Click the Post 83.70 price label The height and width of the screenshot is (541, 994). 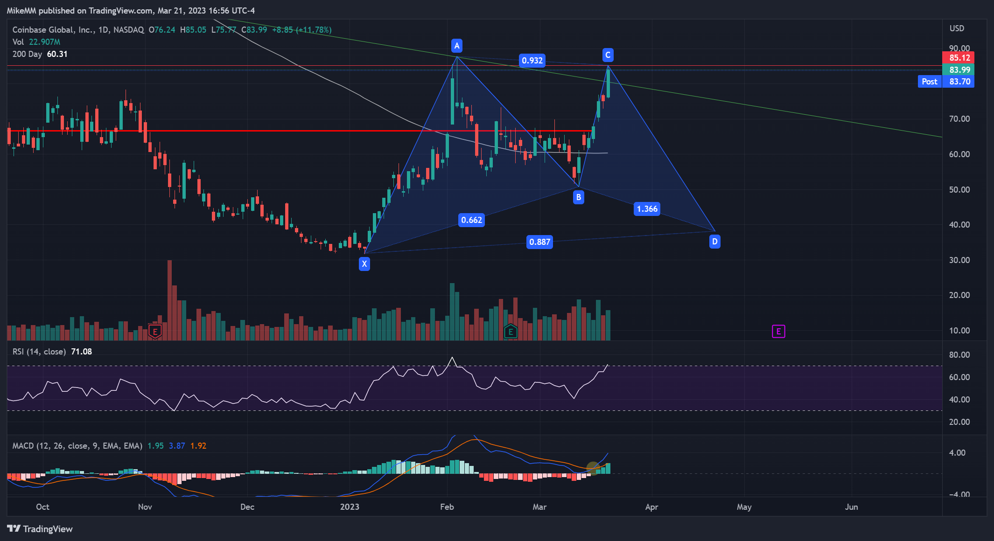(x=946, y=82)
